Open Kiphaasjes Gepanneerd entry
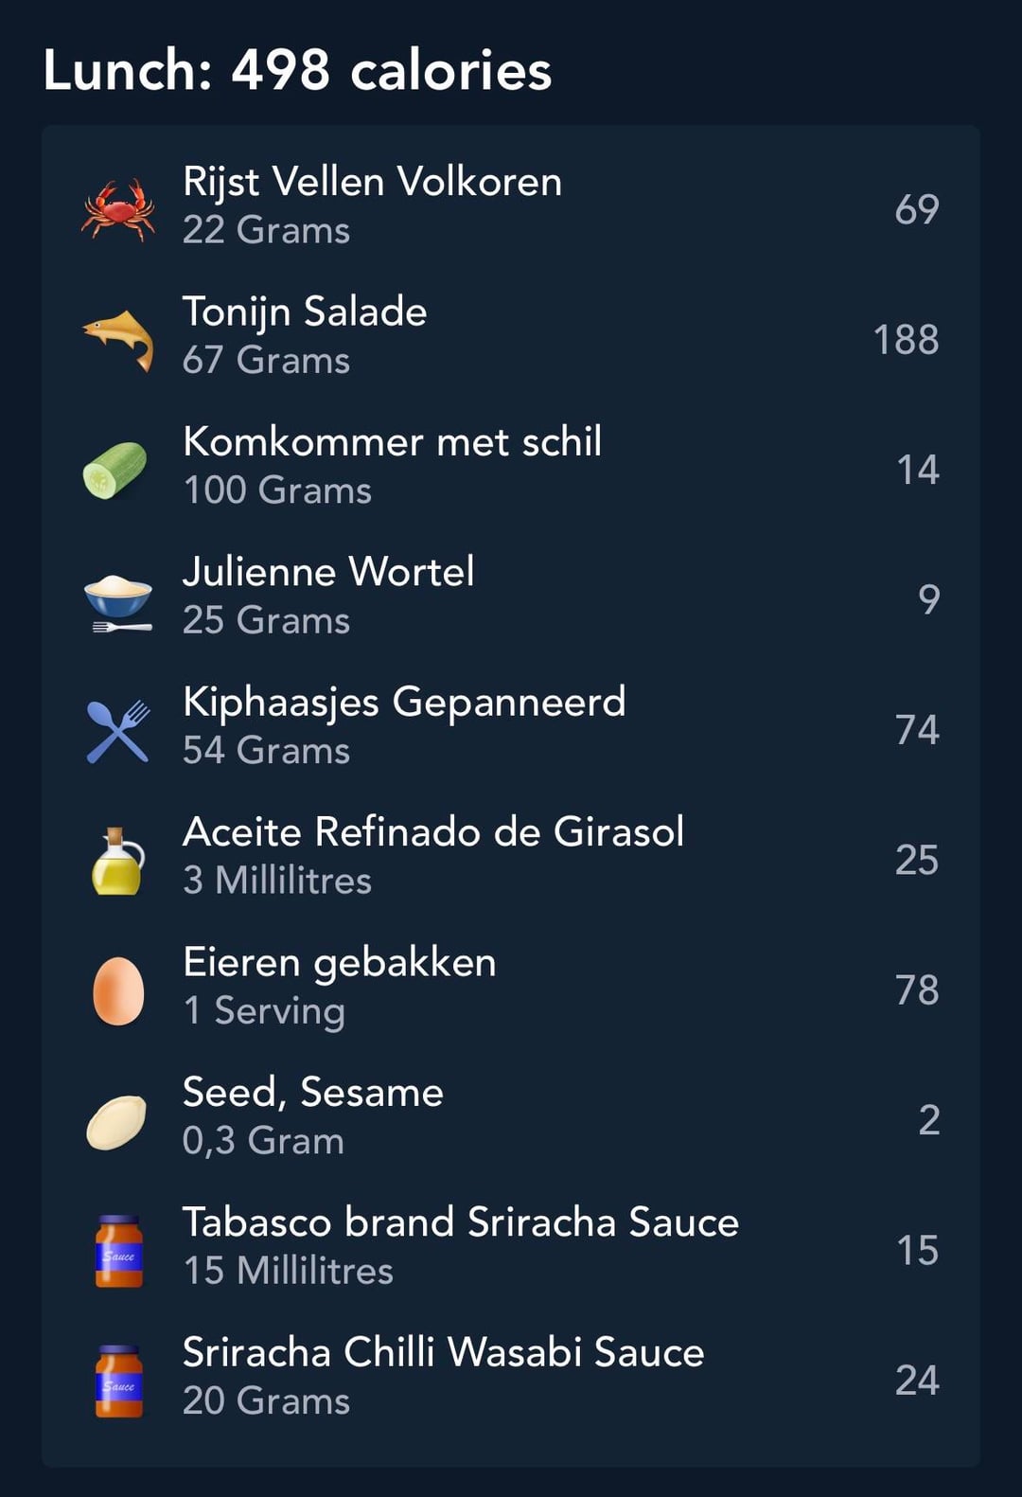 [x=404, y=703]
